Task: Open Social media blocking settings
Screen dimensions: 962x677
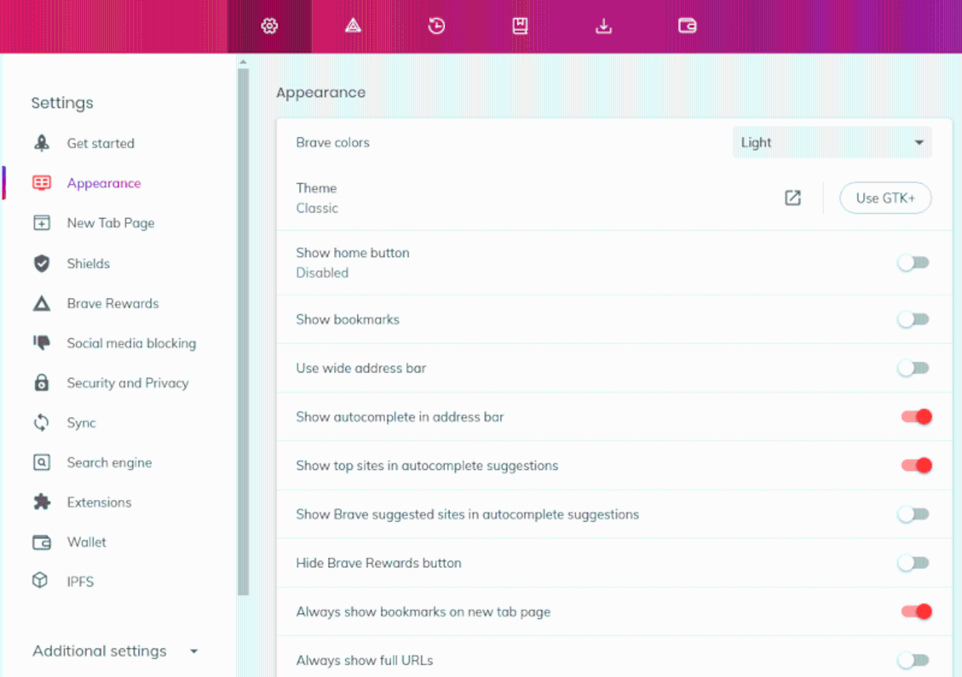Action: (132, 343)
